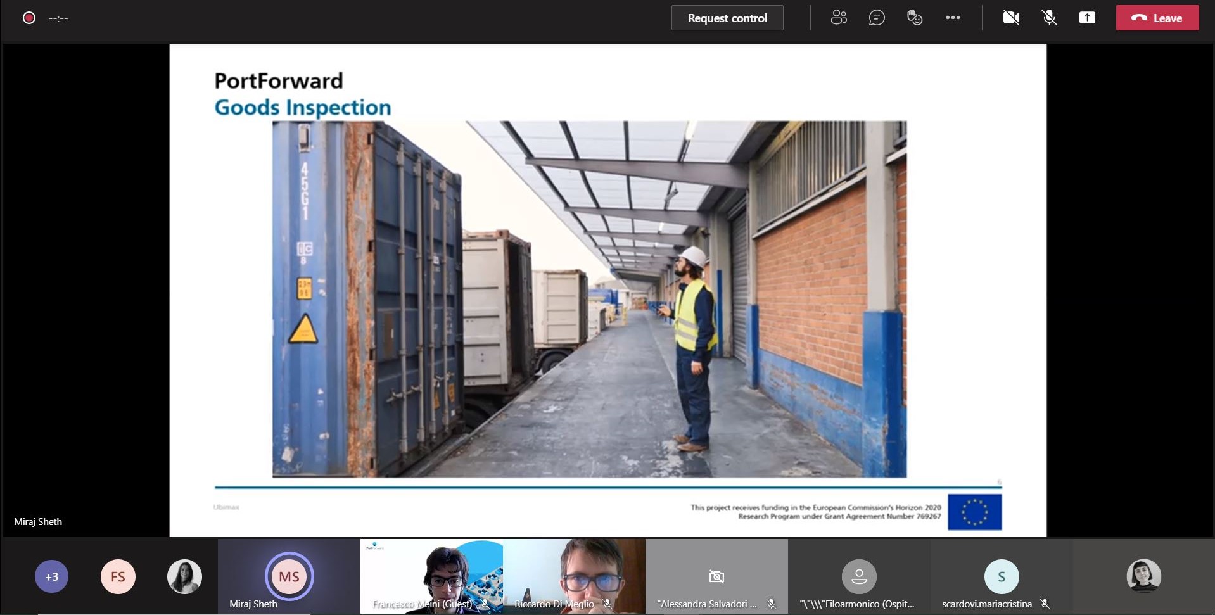Leave the meeting

click(1157, 18)
